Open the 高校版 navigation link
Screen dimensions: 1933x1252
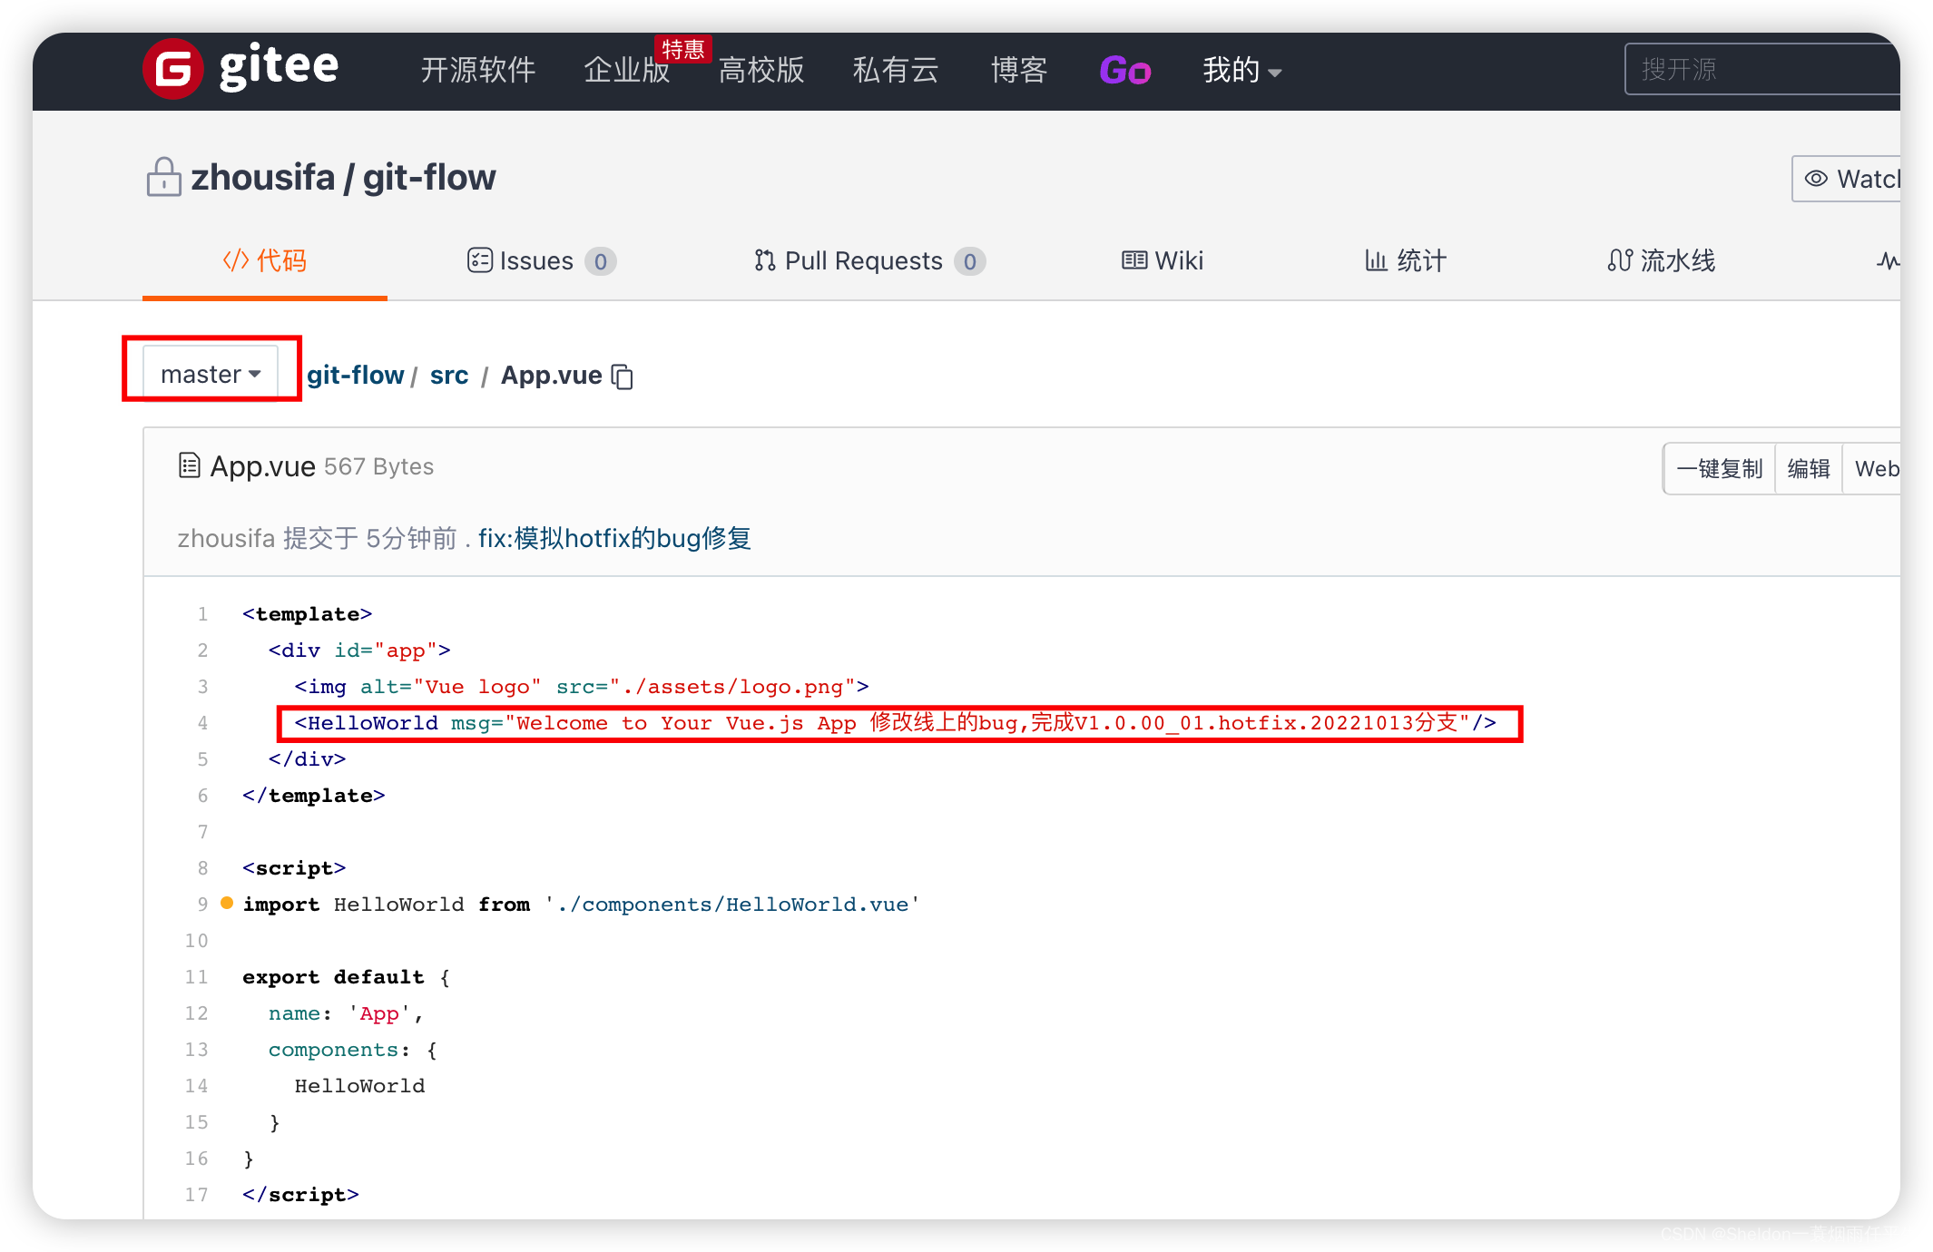tap(761, 70)
